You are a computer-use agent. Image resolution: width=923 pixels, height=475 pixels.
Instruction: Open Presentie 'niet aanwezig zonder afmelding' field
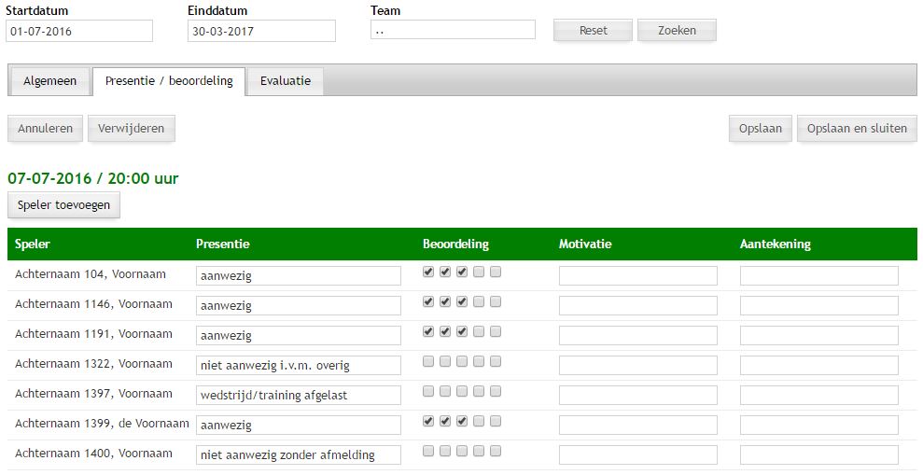click(x=299, y=455)
